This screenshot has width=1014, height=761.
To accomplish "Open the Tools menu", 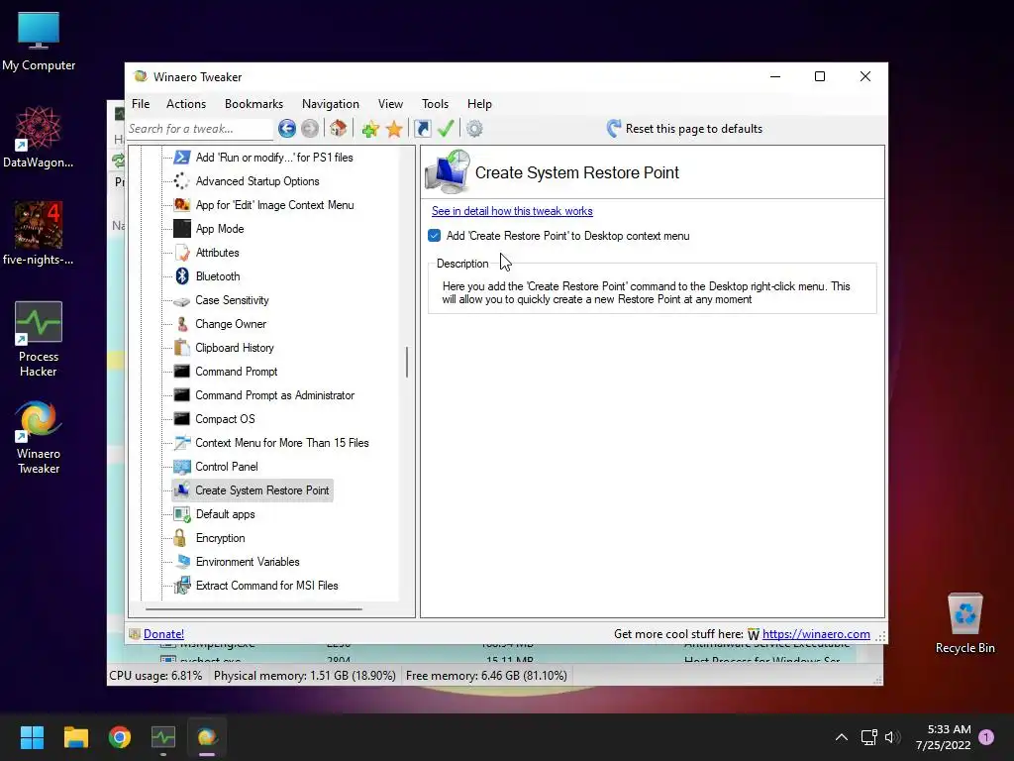I will [436, 103].
